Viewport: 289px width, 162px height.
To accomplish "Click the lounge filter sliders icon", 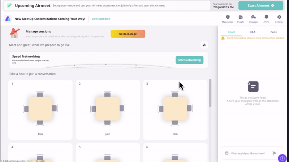I will click(x=204, y=45).
